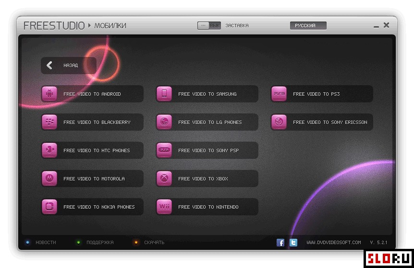The height and width of the screenshot is (268, 414).
Task: Click the Wii Nintendo icon
Action: [x=164, y=207]
